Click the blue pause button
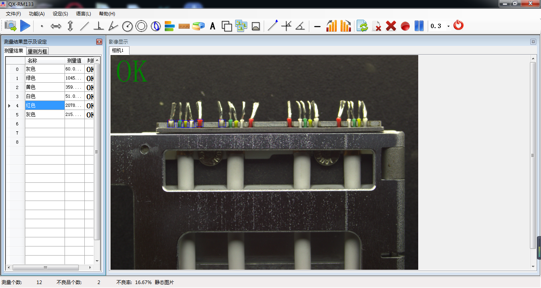The width and height of the screenshot is (541, 288). coord(419,26)
